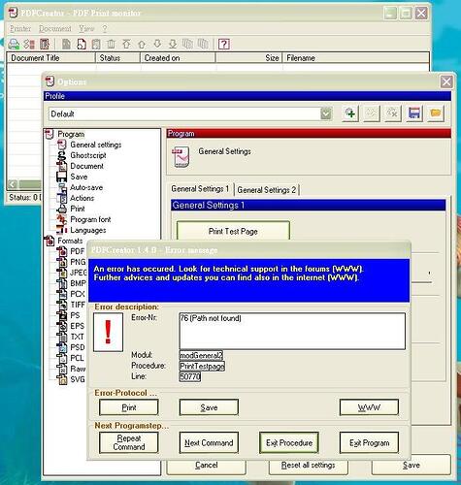This screenshot has width=461, height=485.
Task: Collapse the Program tree node
Action: (71, 134)
